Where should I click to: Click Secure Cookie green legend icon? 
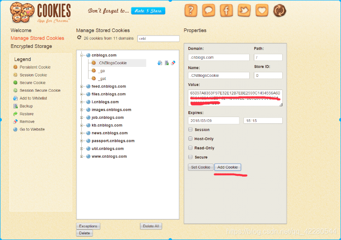click(x=15, y=82)
